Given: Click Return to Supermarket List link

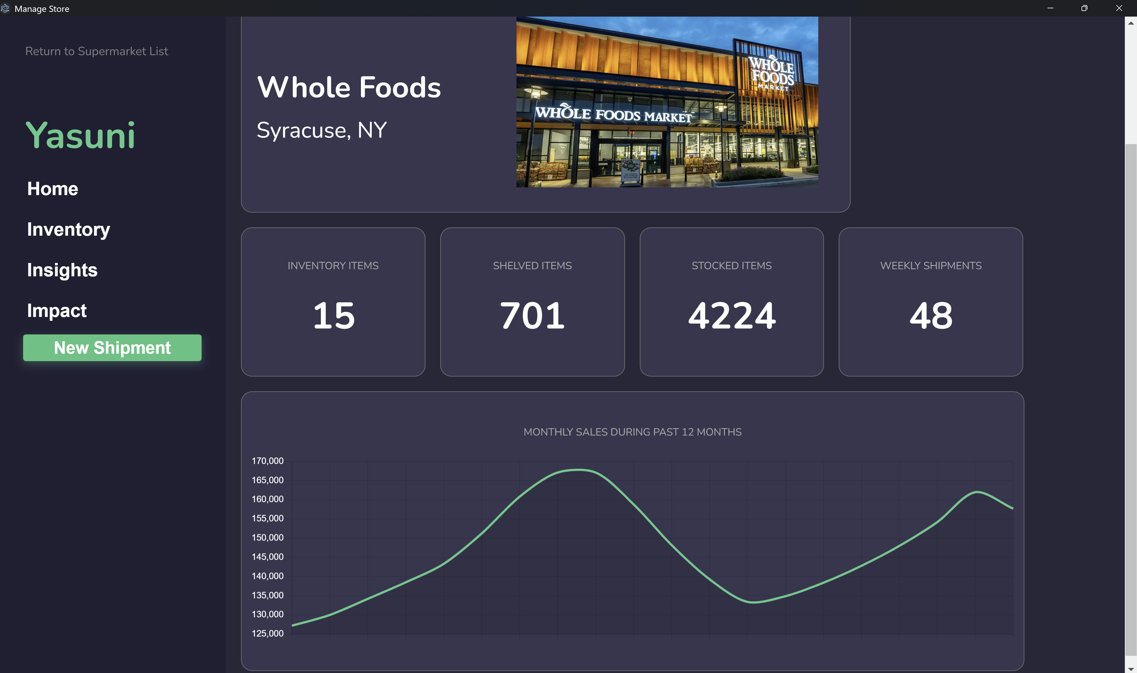Looking at the screenshot, I should tap(97, 51).
